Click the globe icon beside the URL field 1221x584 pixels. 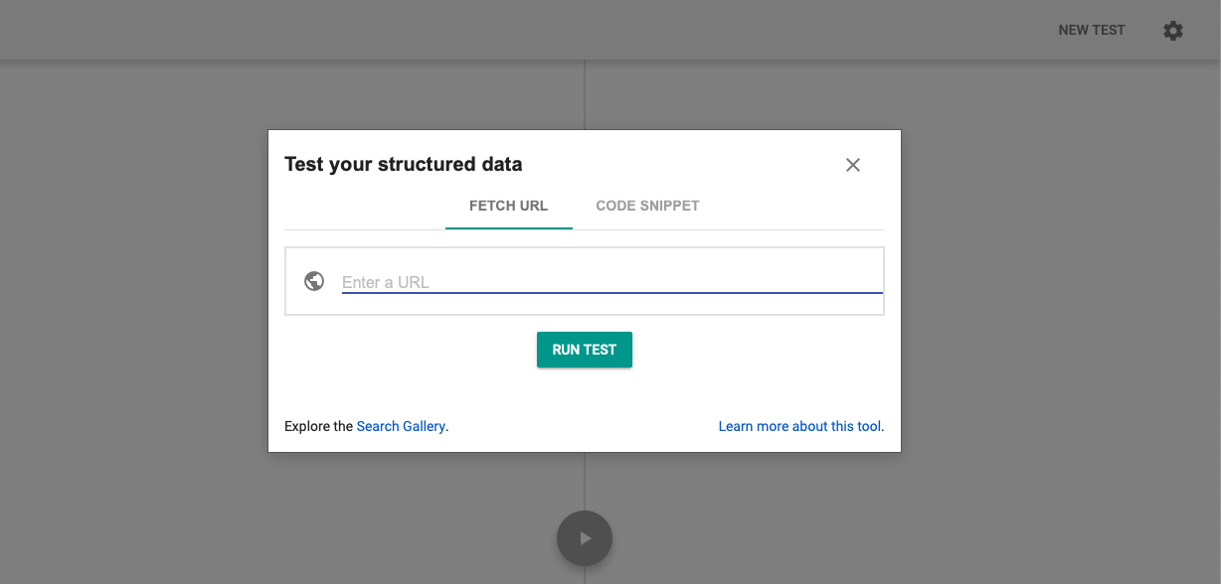tap(314, 281)
